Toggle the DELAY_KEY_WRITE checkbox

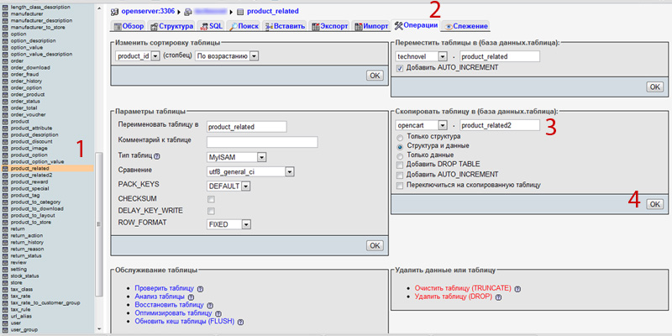point(211,211)
